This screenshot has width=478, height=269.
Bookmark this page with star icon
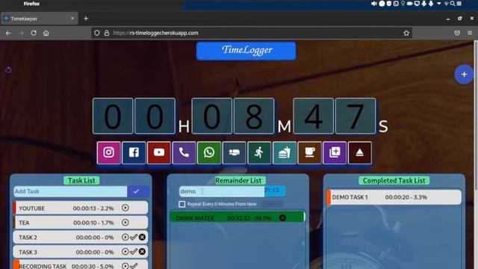pos(406,33)
